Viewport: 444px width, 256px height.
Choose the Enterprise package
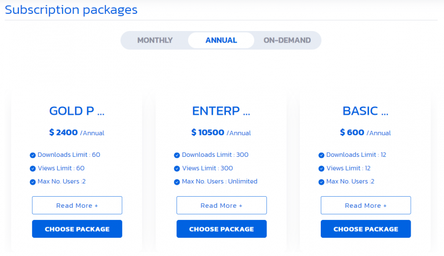pyautogui.click(x=221, y=229)
